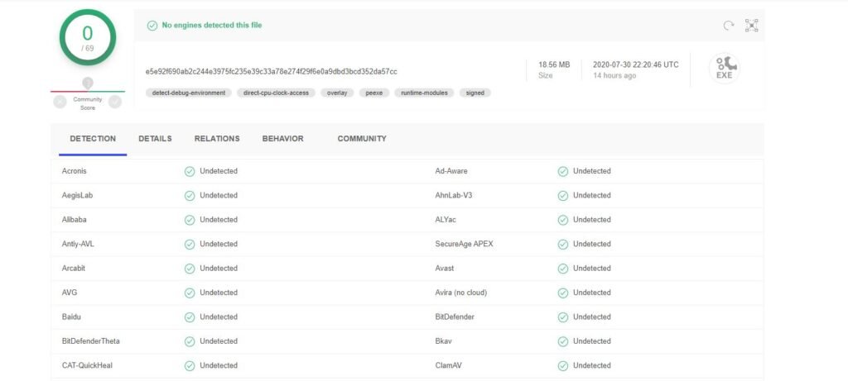Click the Avira (no cloud) engine name
This screenshot has width=848, height=381.
(460, 293)
